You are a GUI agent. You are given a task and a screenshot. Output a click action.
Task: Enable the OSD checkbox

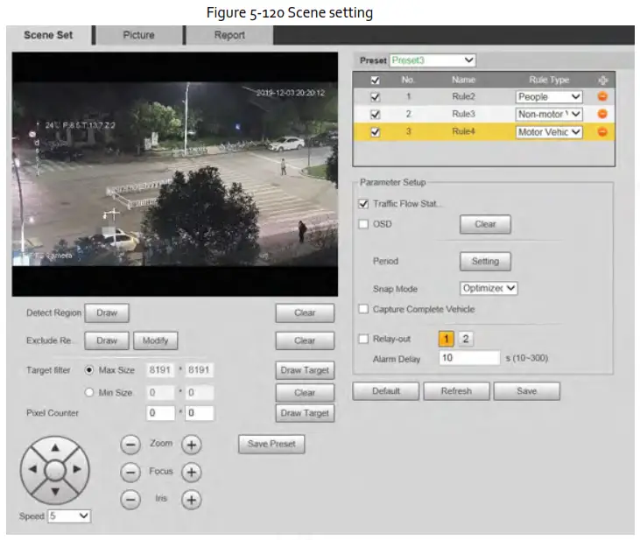pyautogui.click(x=363, y=224)
